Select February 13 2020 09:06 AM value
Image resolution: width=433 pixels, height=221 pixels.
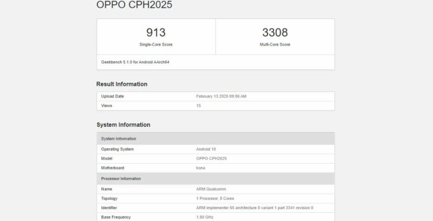click(x=221, y=97)
